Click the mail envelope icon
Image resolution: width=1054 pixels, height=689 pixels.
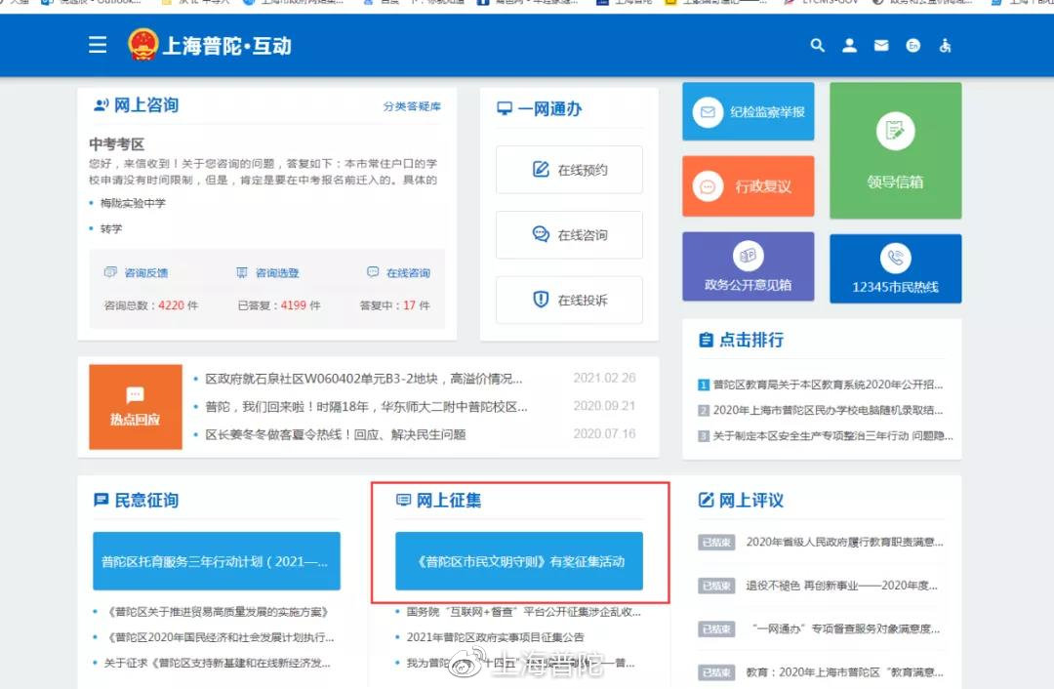tap(881, 45)
